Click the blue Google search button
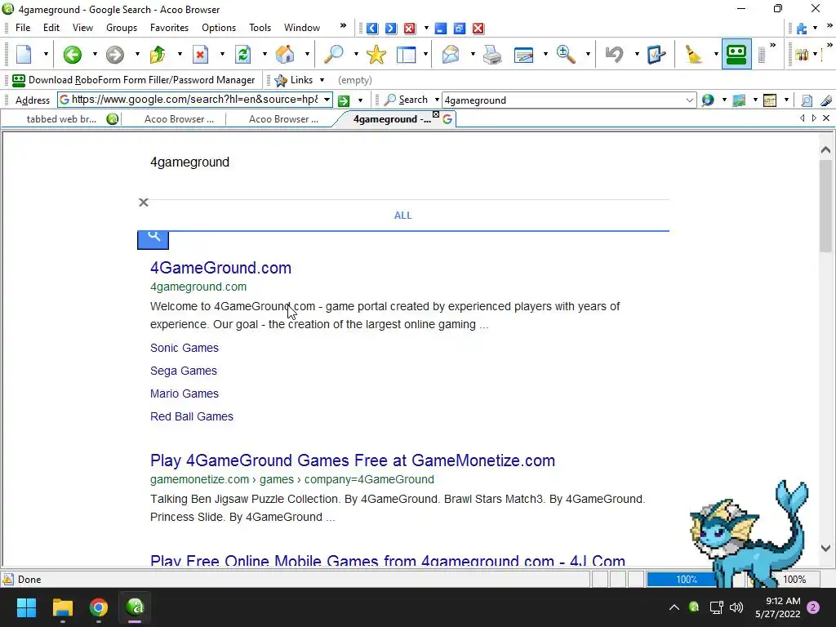The width and height of the screenshot is (836, 627). [x=153, y=240]
